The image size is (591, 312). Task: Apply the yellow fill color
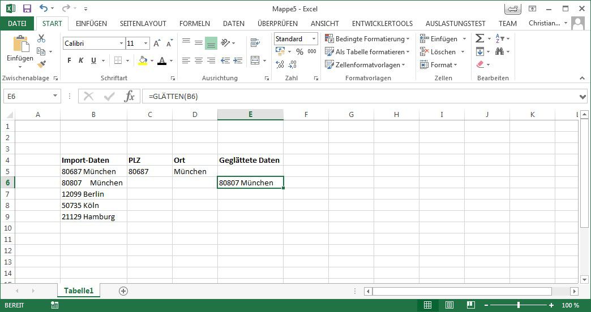143,60
